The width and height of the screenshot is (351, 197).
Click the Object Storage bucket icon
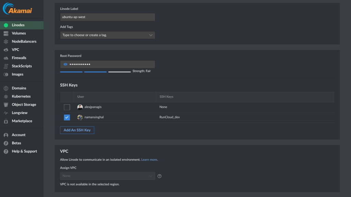pos(6,105)
